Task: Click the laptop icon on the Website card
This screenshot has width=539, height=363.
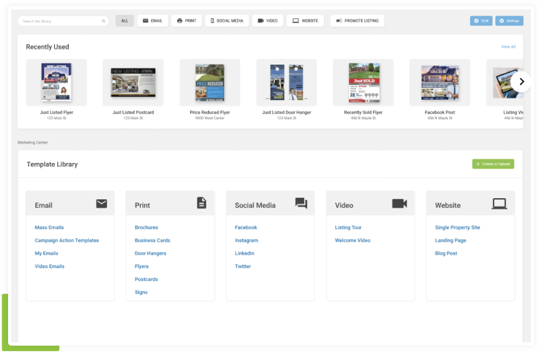Action: [x=500, y=203]
